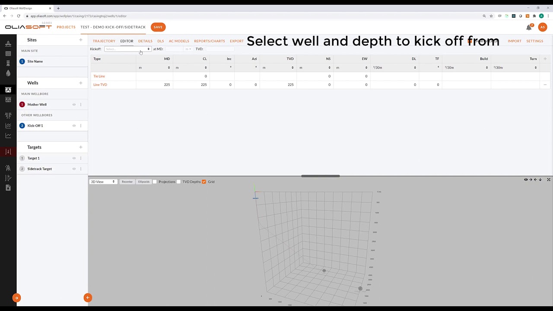Toggle visibility of Mother Well

(x=74, y=105)
